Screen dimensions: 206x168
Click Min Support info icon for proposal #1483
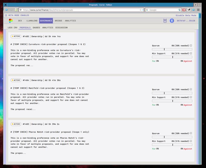tap(191, 141)
